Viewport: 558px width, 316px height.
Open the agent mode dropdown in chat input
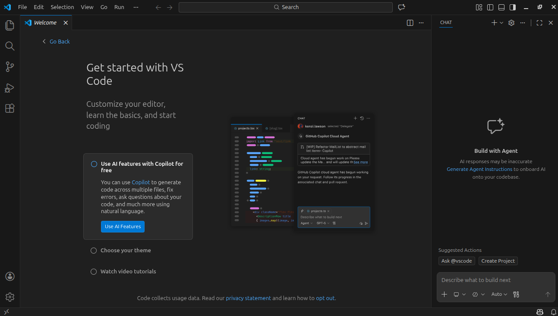478,294
